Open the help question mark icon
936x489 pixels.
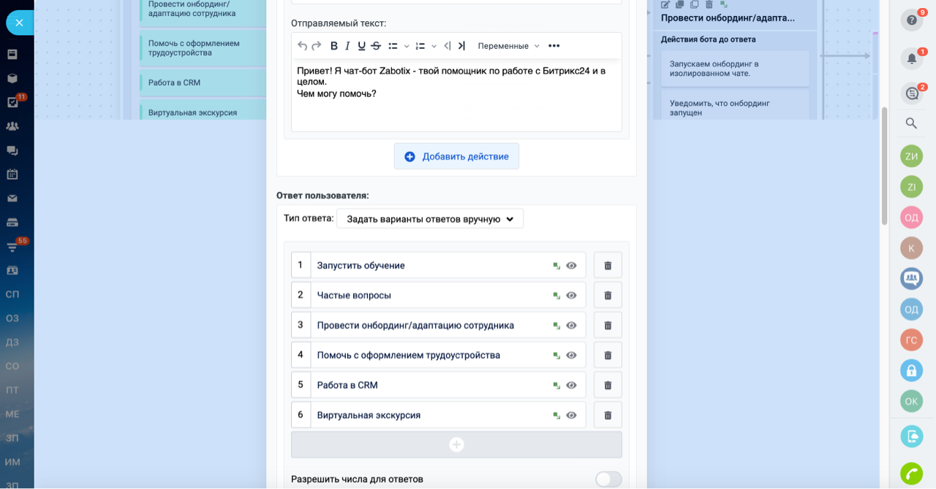[911, 20]
